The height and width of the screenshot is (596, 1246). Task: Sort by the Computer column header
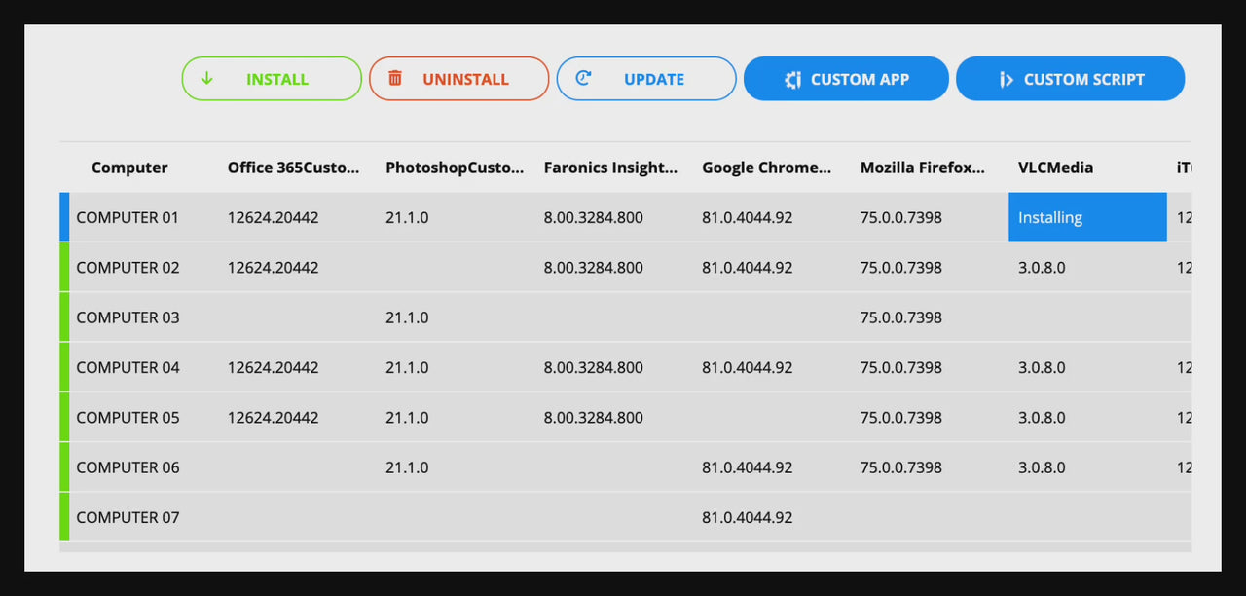(x=129, y=168)
